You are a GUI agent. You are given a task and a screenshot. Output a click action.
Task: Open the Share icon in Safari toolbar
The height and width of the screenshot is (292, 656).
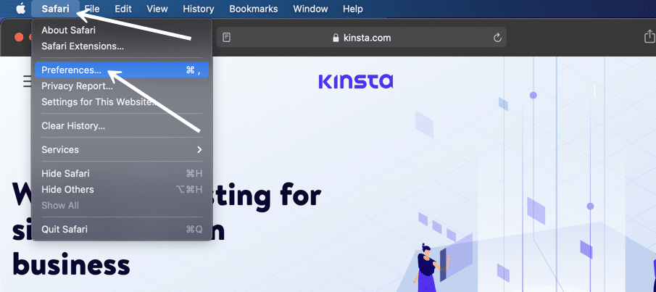pyautogui.click(x=649, y=36)
